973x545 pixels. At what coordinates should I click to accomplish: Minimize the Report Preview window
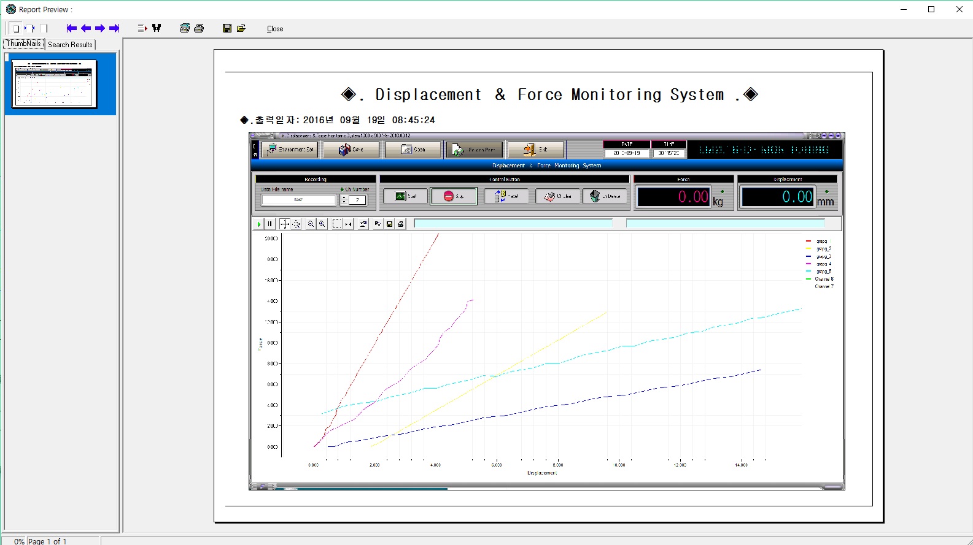904,9
